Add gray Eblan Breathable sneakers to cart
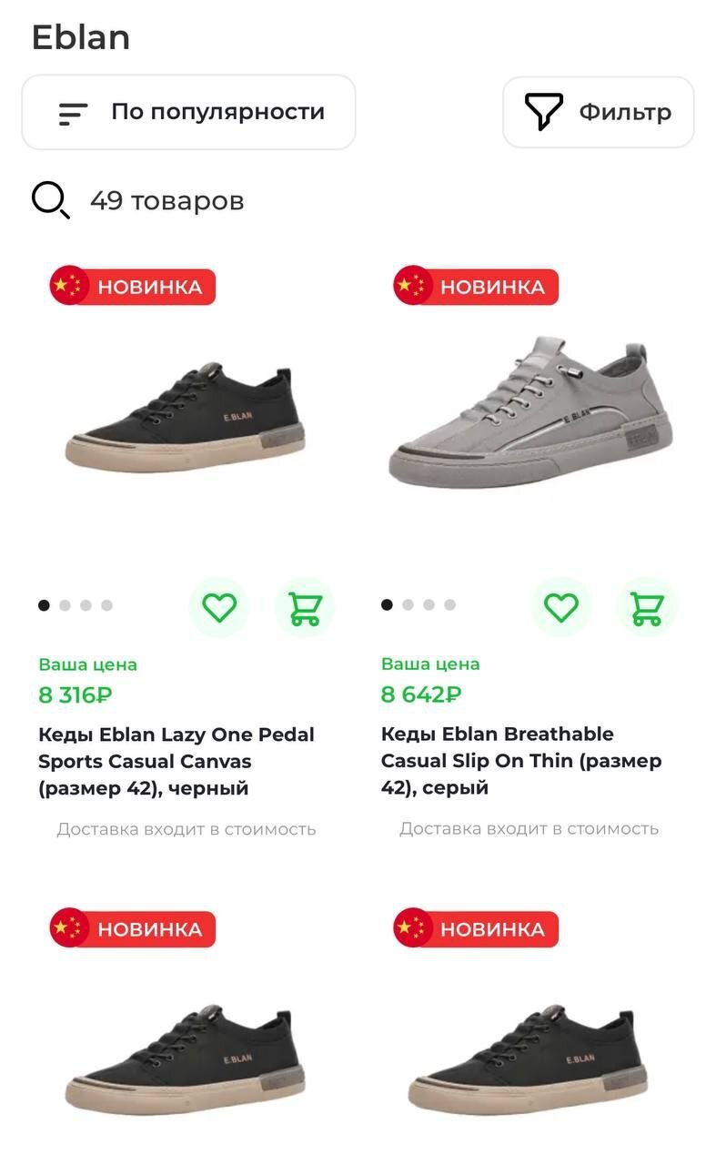 tap(647, 607)
